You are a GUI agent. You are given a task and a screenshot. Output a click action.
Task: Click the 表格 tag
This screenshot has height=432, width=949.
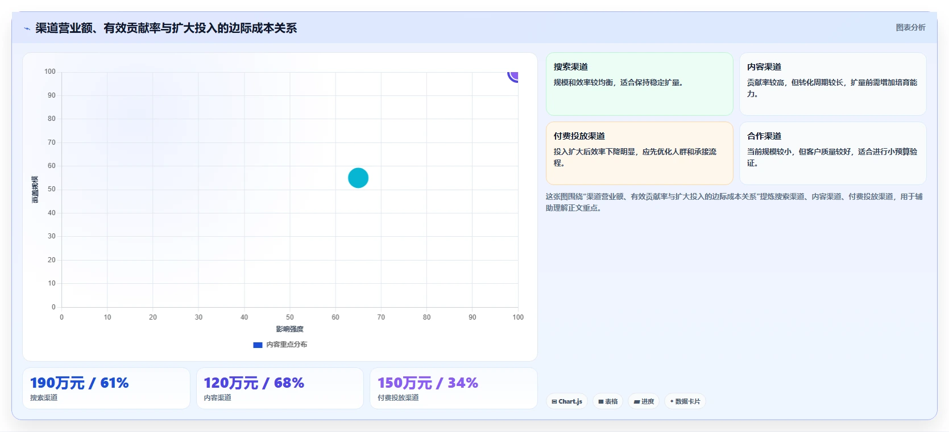[x=608, y=401]
